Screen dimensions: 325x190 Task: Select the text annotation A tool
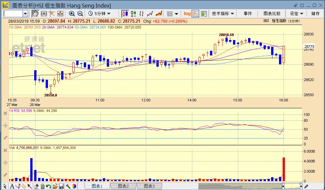(12, 186)
